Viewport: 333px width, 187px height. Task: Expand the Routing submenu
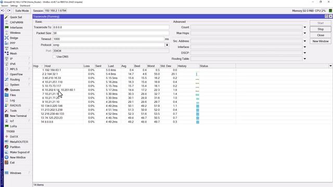pos(29,79)
